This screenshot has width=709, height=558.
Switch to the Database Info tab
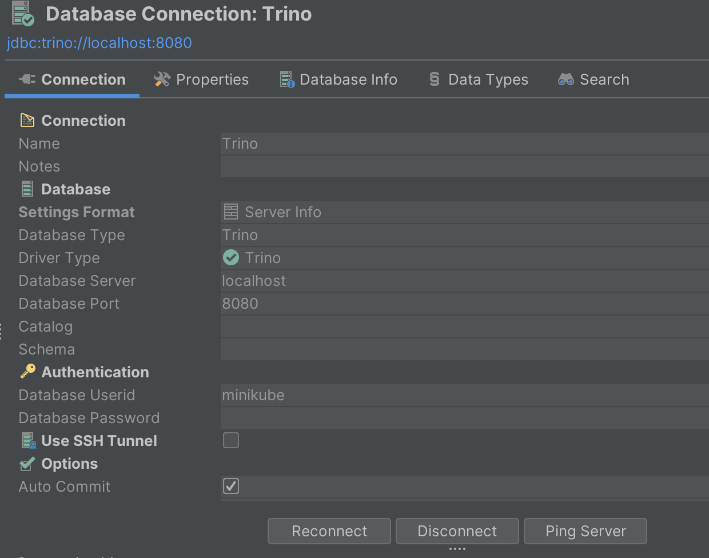coord(339,79)
